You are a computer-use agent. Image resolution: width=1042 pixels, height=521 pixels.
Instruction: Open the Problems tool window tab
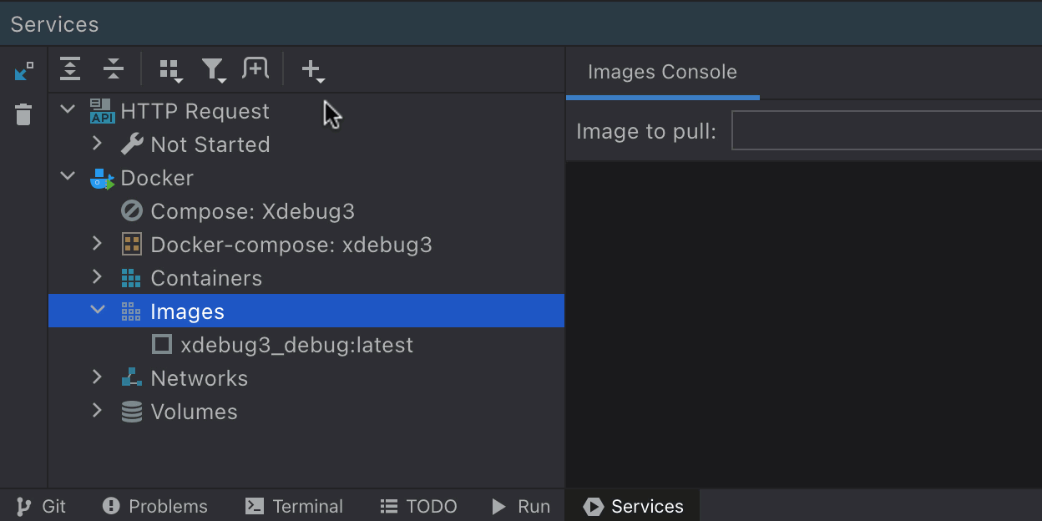click(x=155, y=506)
